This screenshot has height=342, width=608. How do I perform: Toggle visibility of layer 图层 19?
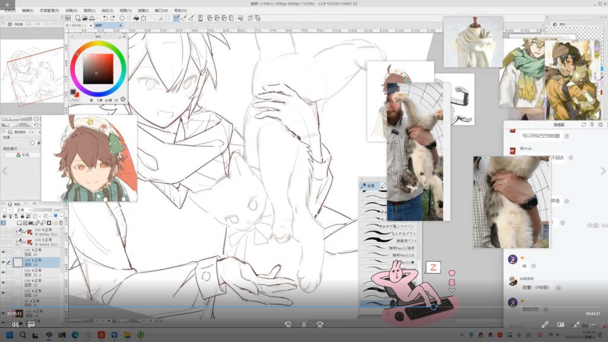(x=4, y=293)
